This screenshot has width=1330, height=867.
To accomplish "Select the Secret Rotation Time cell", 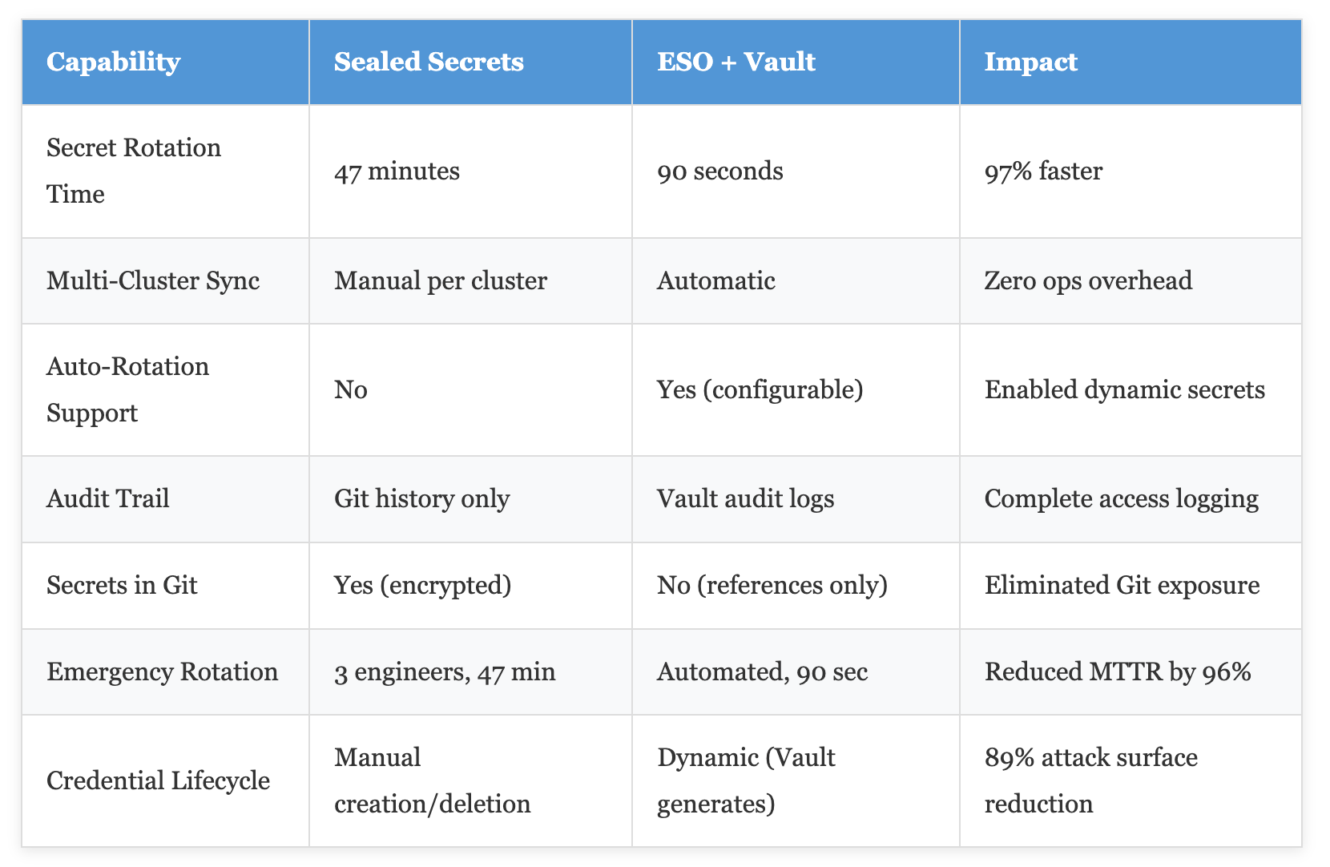I will click(165, 171).
